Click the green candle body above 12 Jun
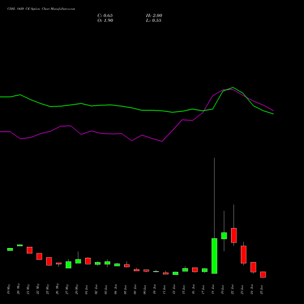Image resolution: width=304 pixels, height=304 pixels. tap(176, 274)
